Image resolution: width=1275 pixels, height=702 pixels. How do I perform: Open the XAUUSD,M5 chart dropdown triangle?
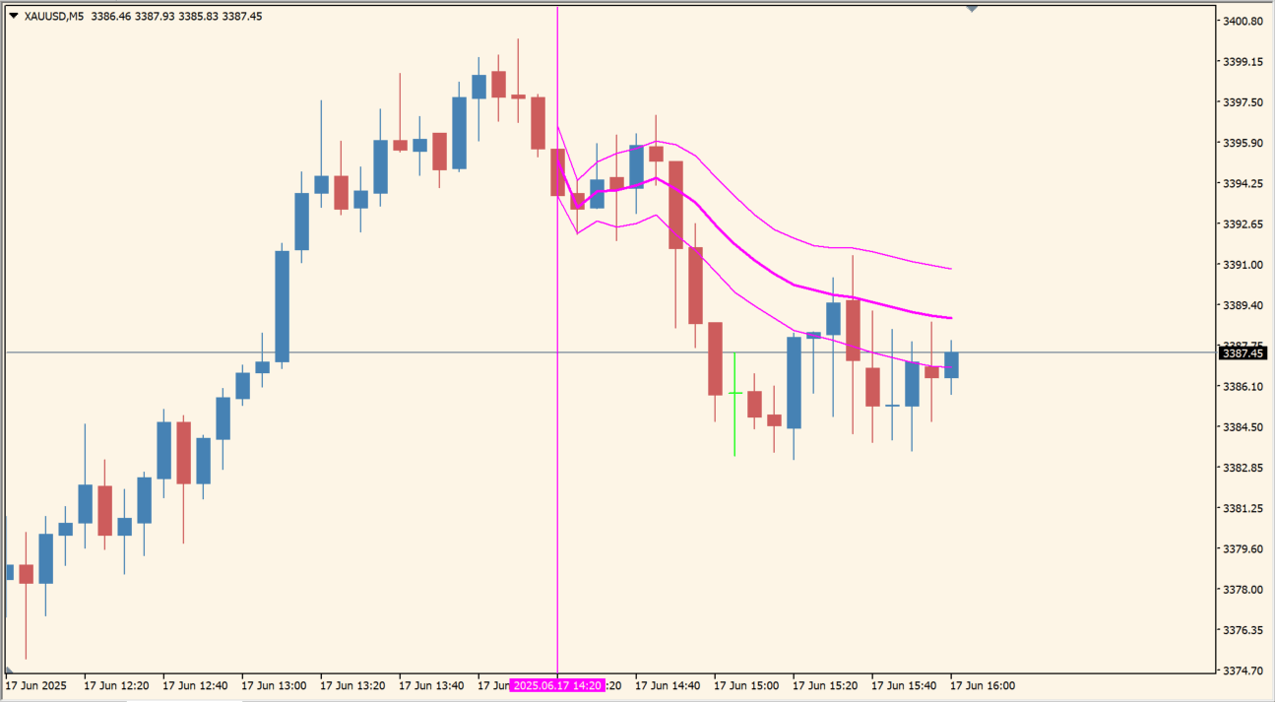13,16
